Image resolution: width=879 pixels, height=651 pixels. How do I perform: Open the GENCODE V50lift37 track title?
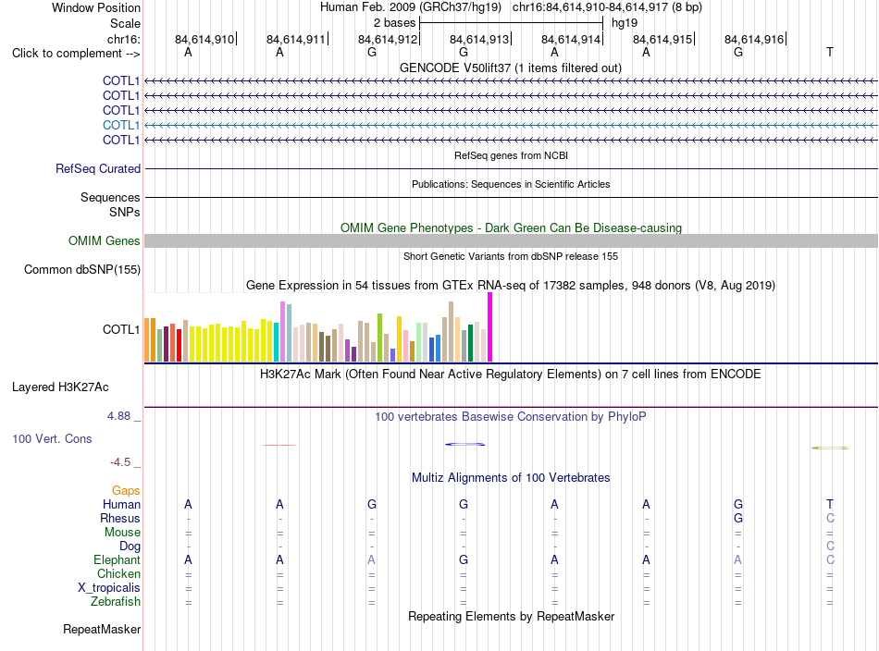point(510,68)
